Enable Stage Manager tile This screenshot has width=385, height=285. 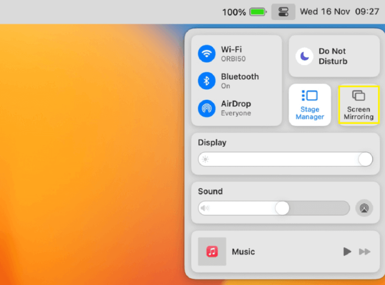pos(310,105)
